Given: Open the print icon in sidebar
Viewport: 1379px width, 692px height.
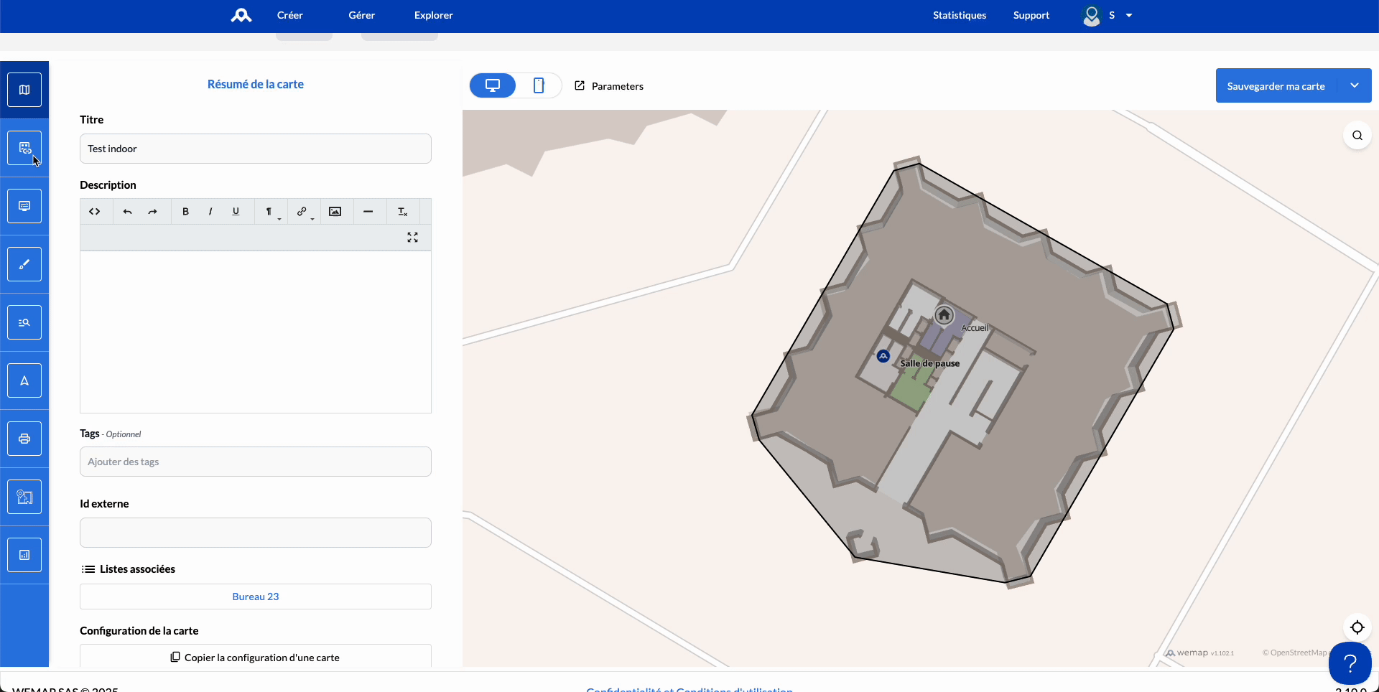Looking at the screenshot, I should [24, 439].
